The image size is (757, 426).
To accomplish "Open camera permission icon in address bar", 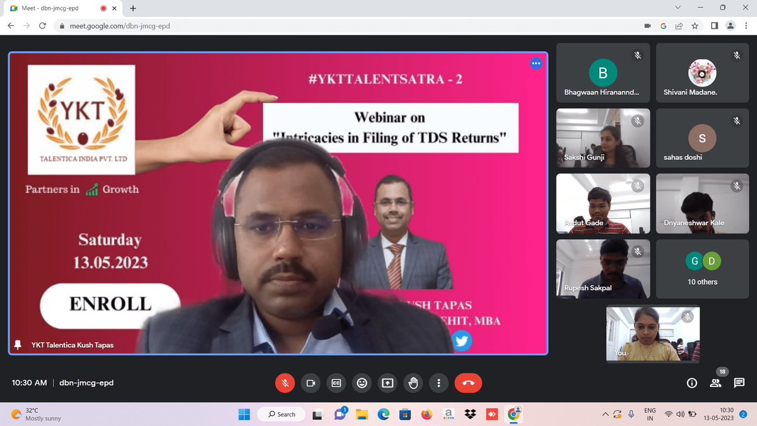I will (x=647, y=26).
